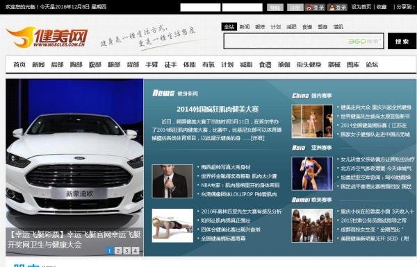Open 体能 in the main navigation bar

[190, 64]
